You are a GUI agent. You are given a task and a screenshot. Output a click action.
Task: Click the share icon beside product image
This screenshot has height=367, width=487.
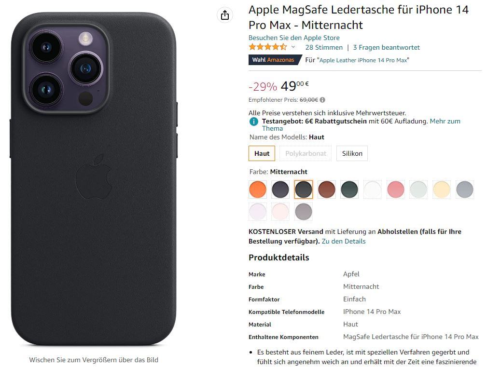[225, 15]
